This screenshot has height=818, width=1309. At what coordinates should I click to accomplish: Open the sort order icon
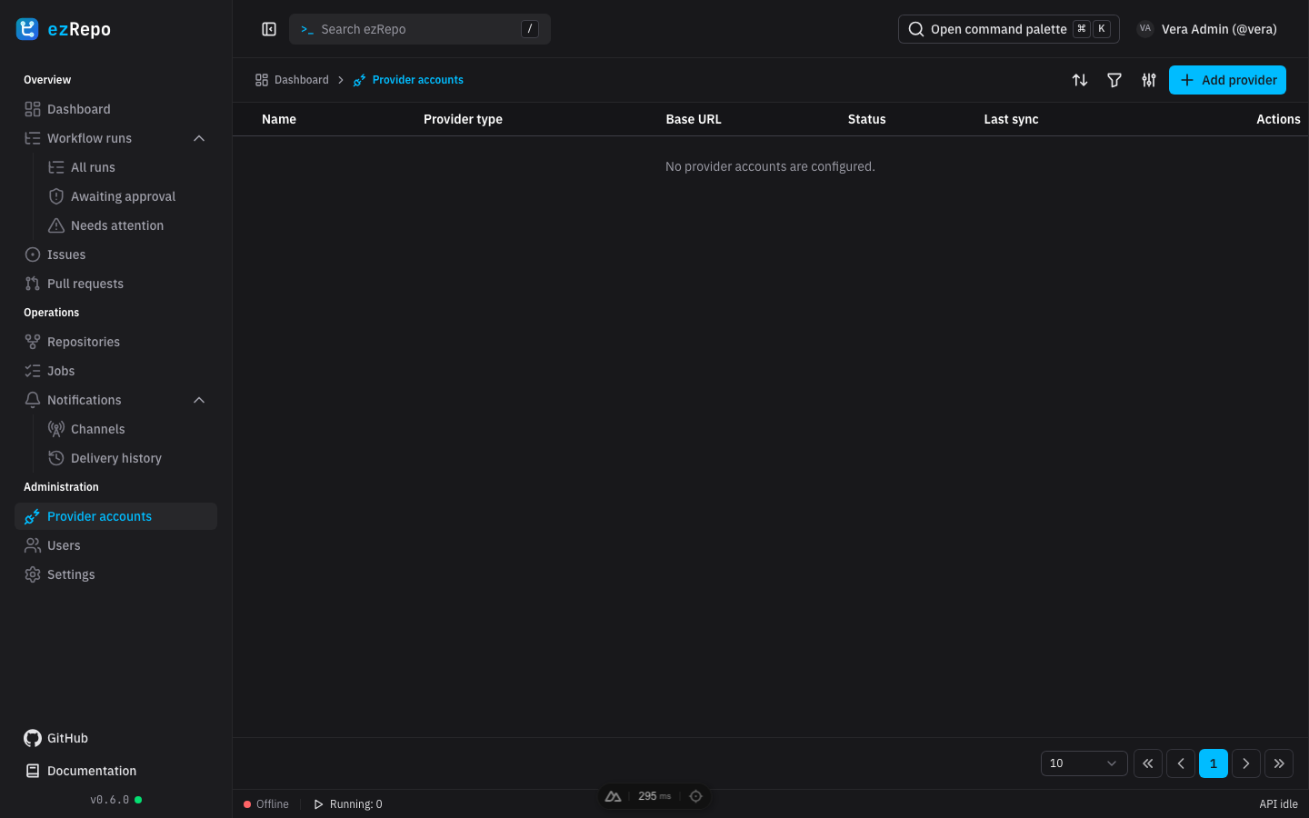pos(1080,80)
